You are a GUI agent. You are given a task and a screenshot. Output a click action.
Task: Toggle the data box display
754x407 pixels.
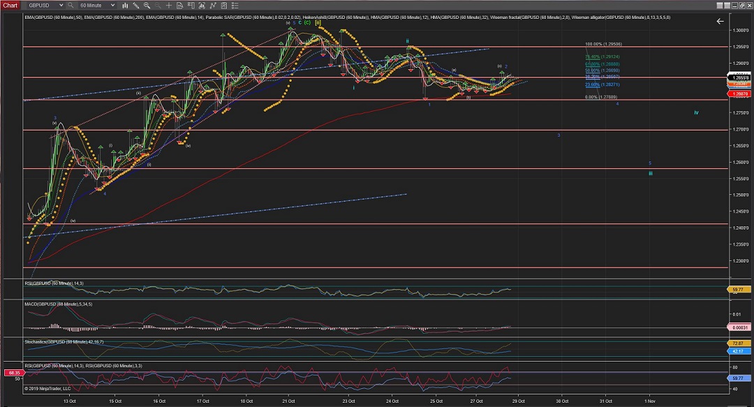(x=180, y=5)
